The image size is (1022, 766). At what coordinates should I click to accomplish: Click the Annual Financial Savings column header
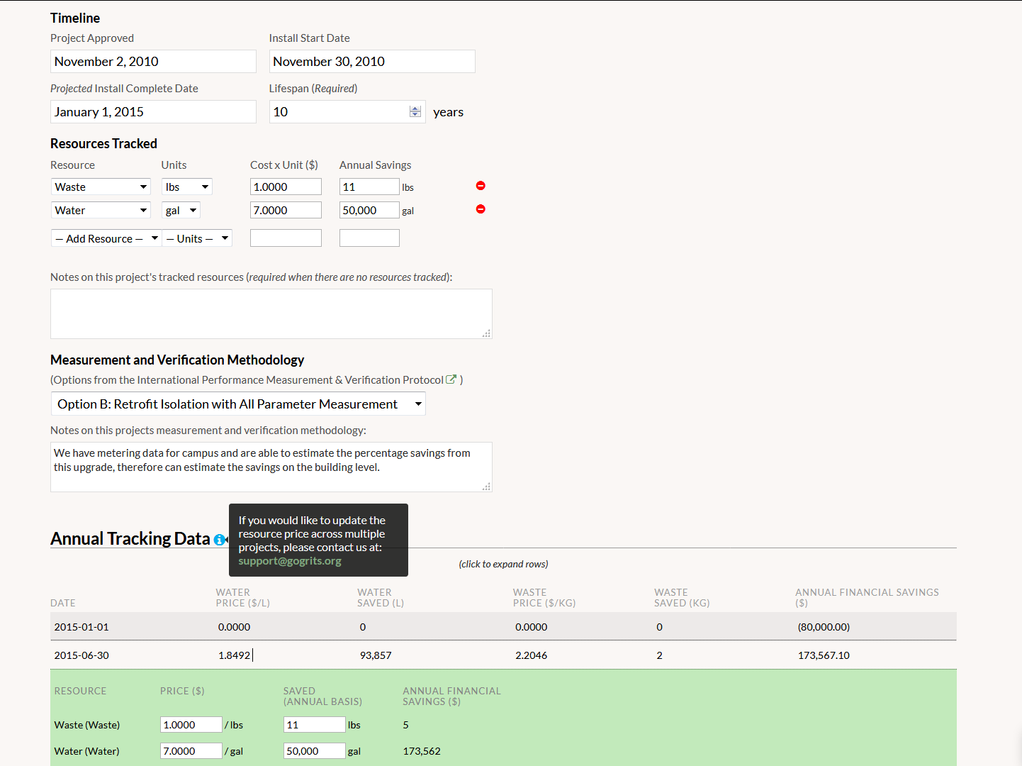tap(867, 597)
